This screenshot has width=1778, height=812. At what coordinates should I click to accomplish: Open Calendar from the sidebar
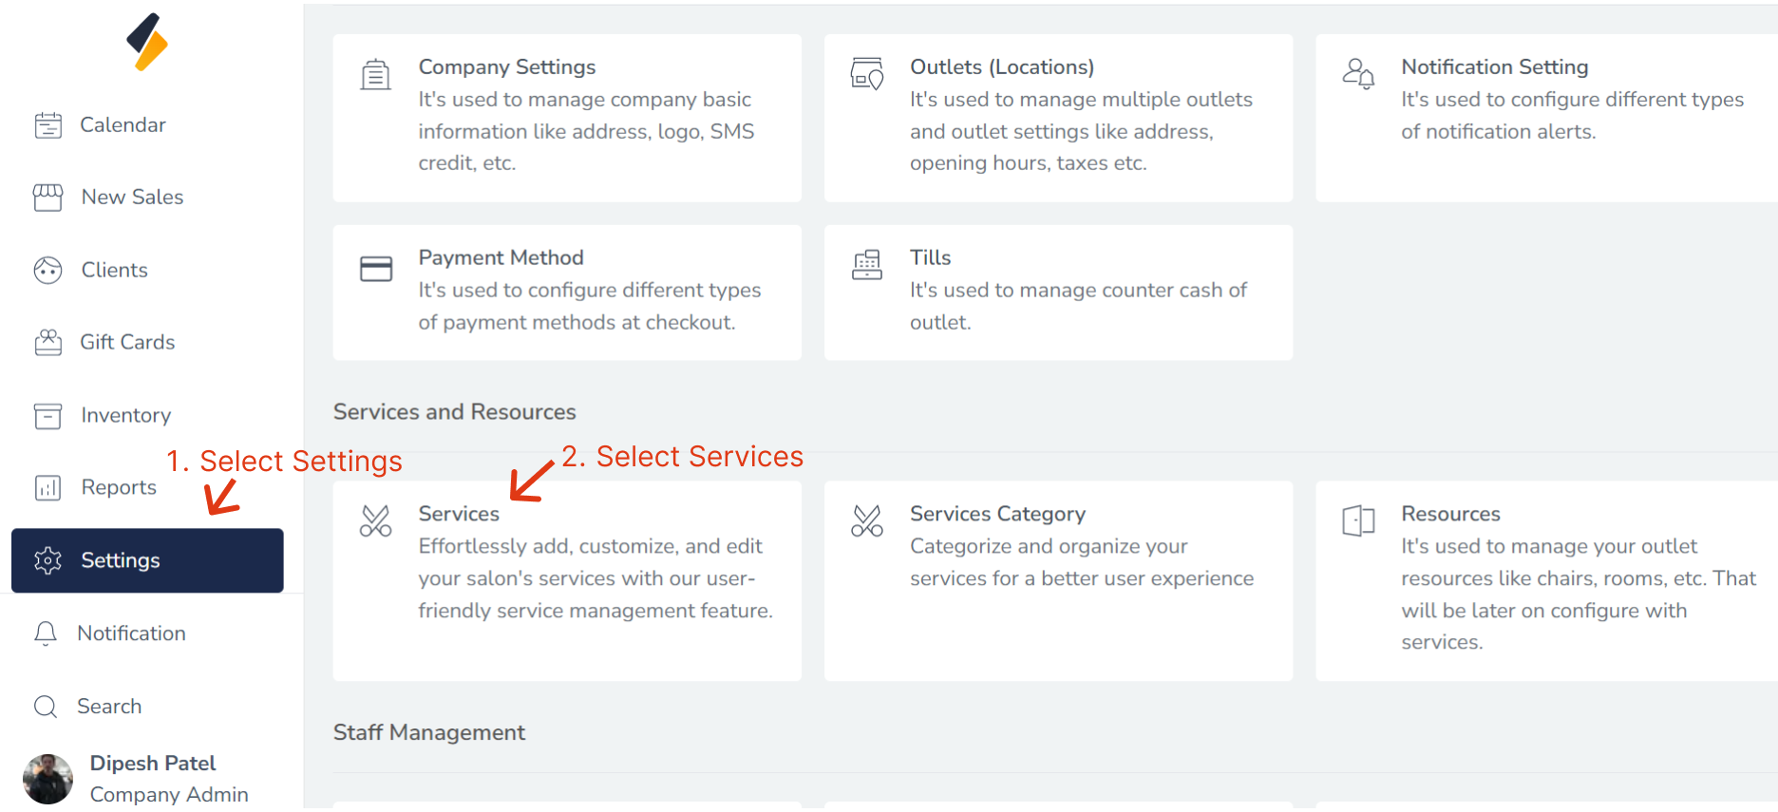click(122, 124)
